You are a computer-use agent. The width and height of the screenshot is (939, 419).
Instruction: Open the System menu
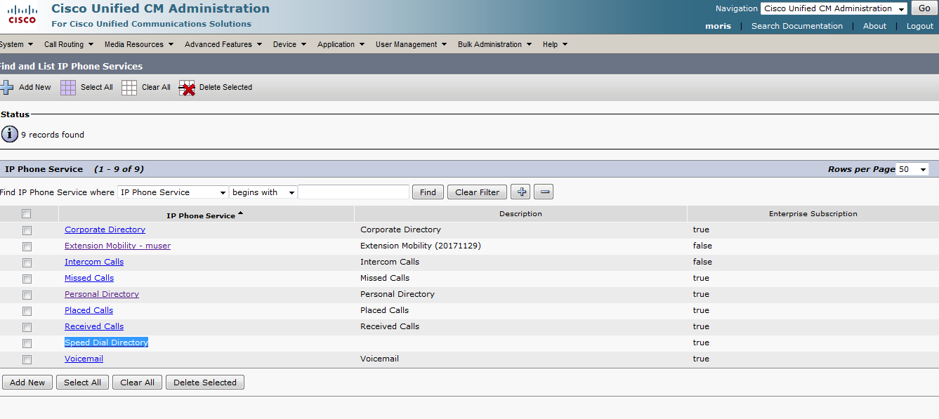[16, 44]
